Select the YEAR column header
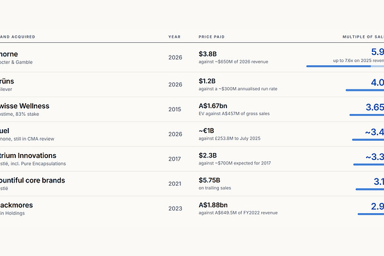 [174, 36]
